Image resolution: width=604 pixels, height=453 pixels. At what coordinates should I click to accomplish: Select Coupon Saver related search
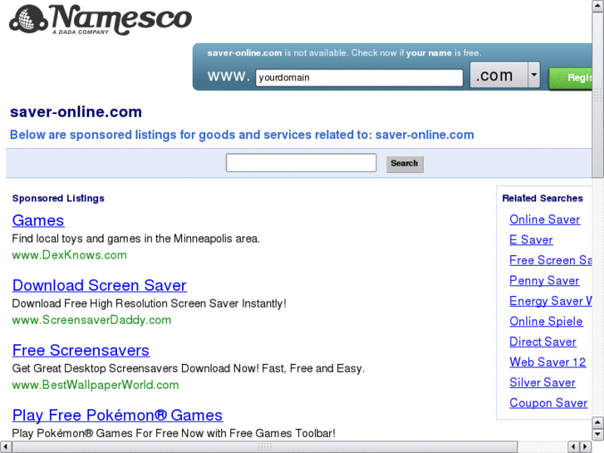(548, 403)
